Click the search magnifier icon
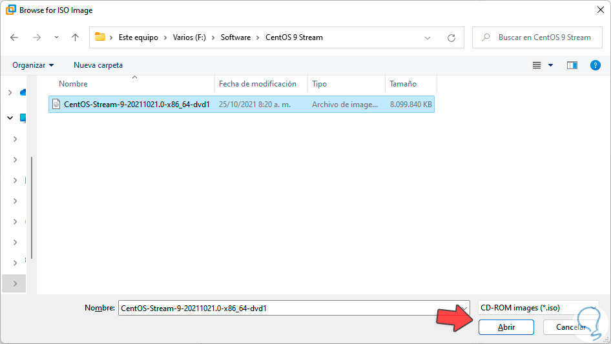Viewport: 611px width, 344px height. click(x=486, y=37)
